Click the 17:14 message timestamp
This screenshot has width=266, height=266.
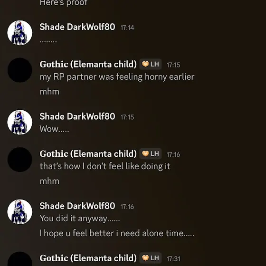click(127, 28)
